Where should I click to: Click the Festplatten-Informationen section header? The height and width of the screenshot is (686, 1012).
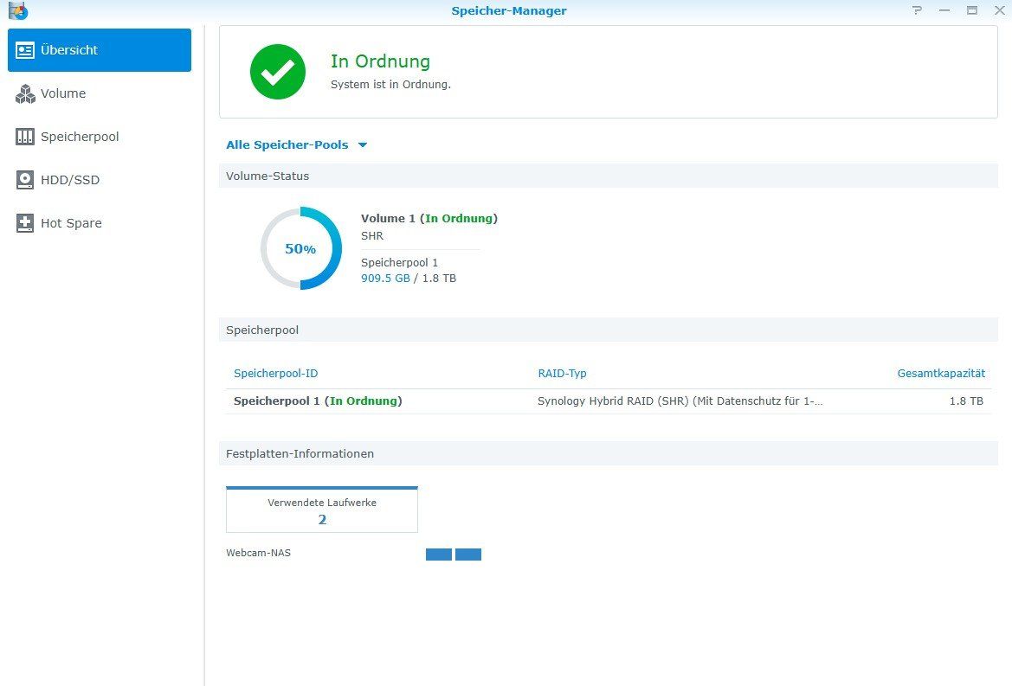pyautogui.click(x=608, y=454)
